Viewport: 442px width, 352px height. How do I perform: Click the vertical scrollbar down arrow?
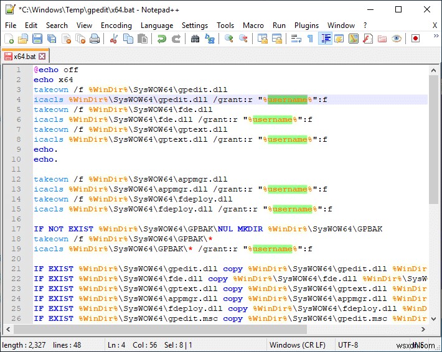coord(433,319)
